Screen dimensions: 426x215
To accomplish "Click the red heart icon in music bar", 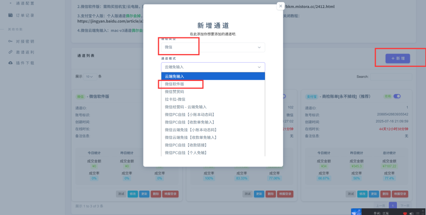I will [405, 213].
